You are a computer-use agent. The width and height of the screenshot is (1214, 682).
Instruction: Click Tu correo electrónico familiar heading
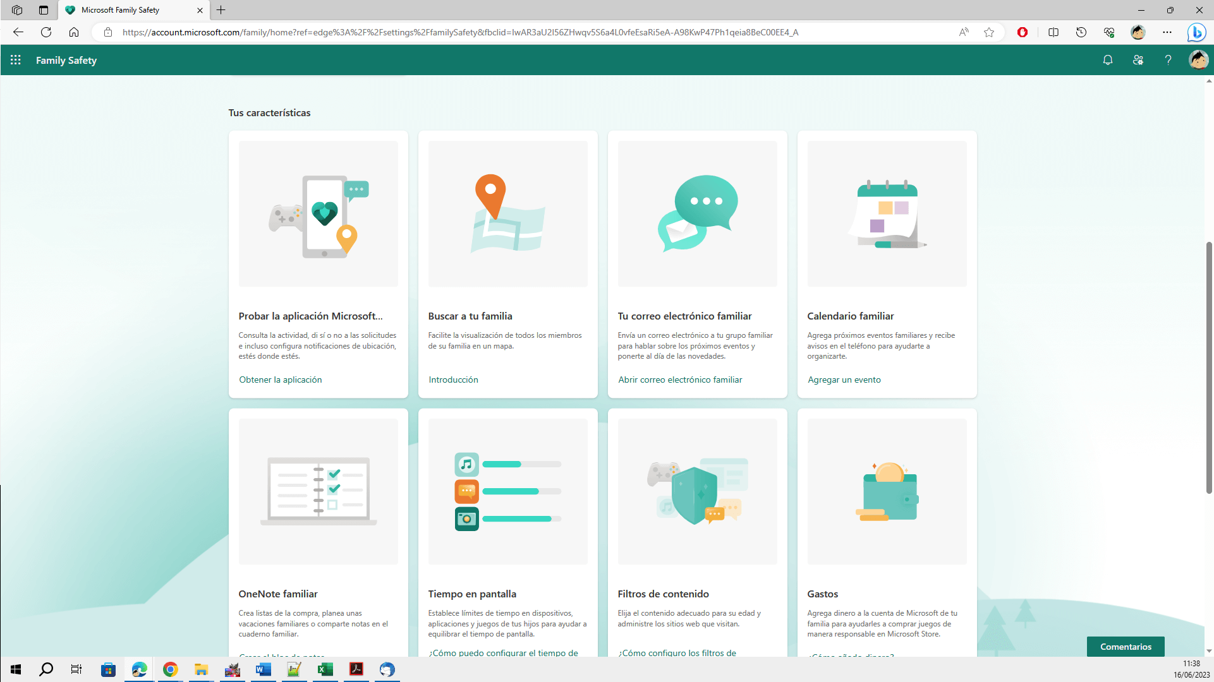click(684, 316)
